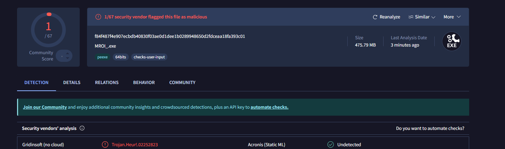Viewport: 505px width, 149px height.
Task: Go to the Relations tab
Action: (106, 82)
